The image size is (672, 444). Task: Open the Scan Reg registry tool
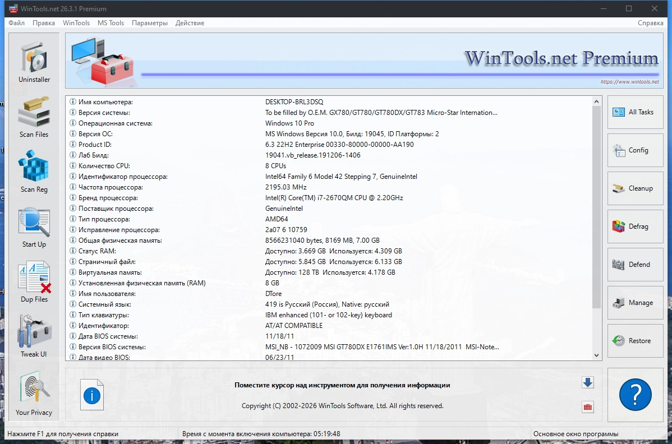click(34, 172)
